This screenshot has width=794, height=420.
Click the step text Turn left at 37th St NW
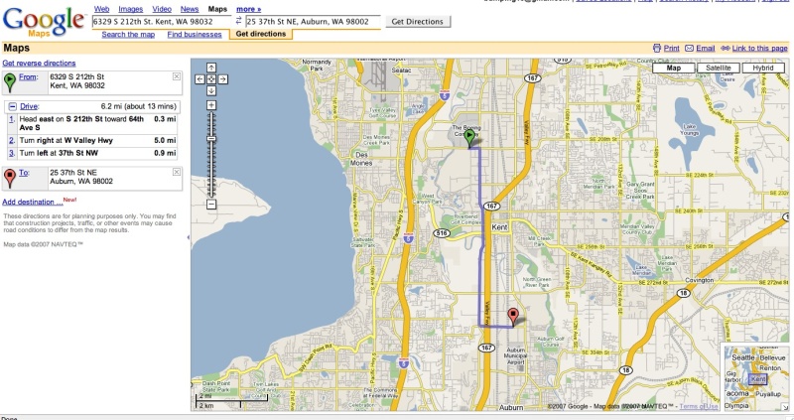click(x=59, y=153)
